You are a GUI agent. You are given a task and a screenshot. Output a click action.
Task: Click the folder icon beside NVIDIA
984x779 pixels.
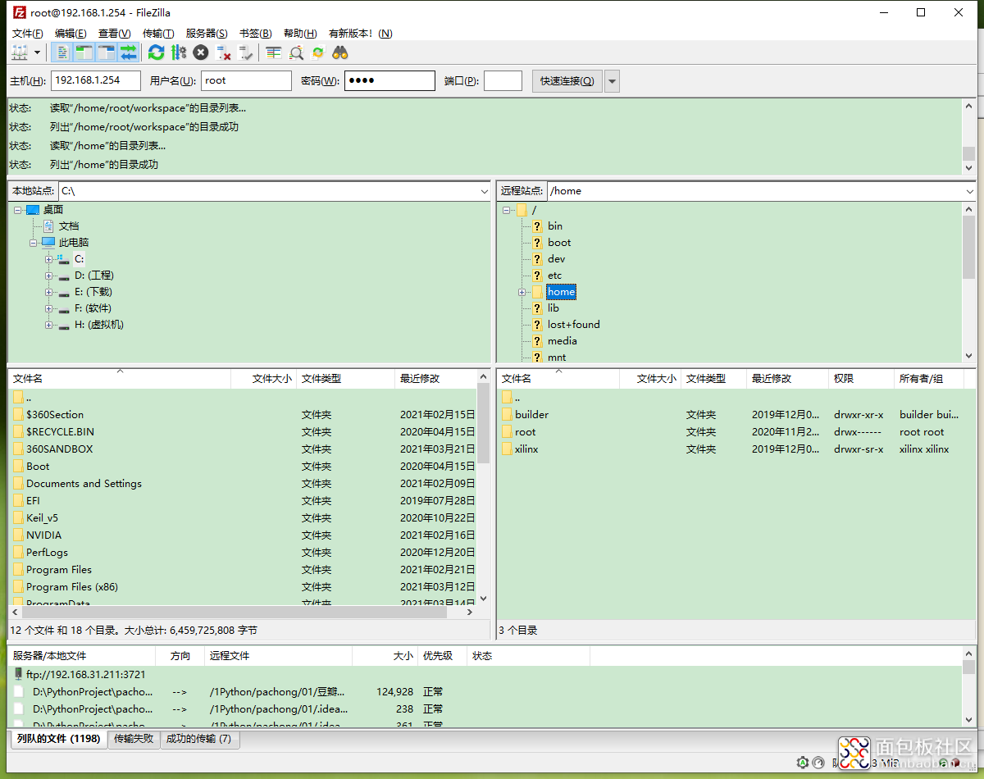(x=19, y=535)
